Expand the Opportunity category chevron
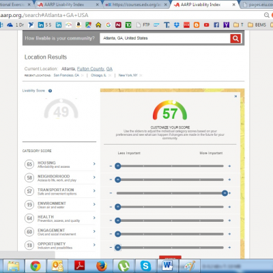Screen dimensions: 273x273 click(x=94, y=245)
